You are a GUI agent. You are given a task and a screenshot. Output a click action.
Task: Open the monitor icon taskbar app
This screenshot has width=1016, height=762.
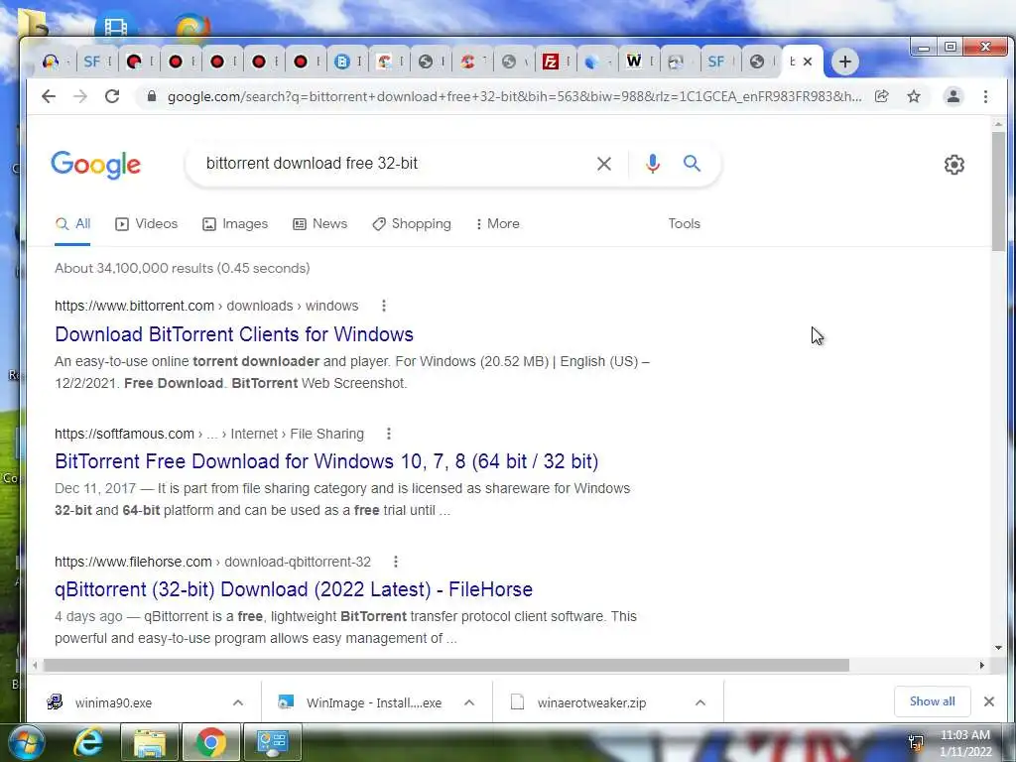[272, 742]
